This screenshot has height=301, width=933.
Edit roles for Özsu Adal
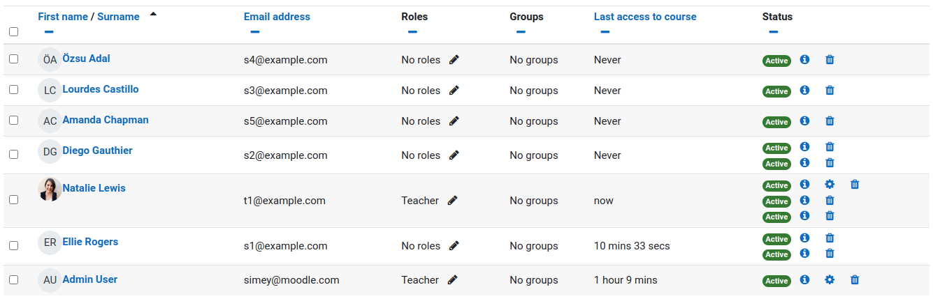point(454,60)
